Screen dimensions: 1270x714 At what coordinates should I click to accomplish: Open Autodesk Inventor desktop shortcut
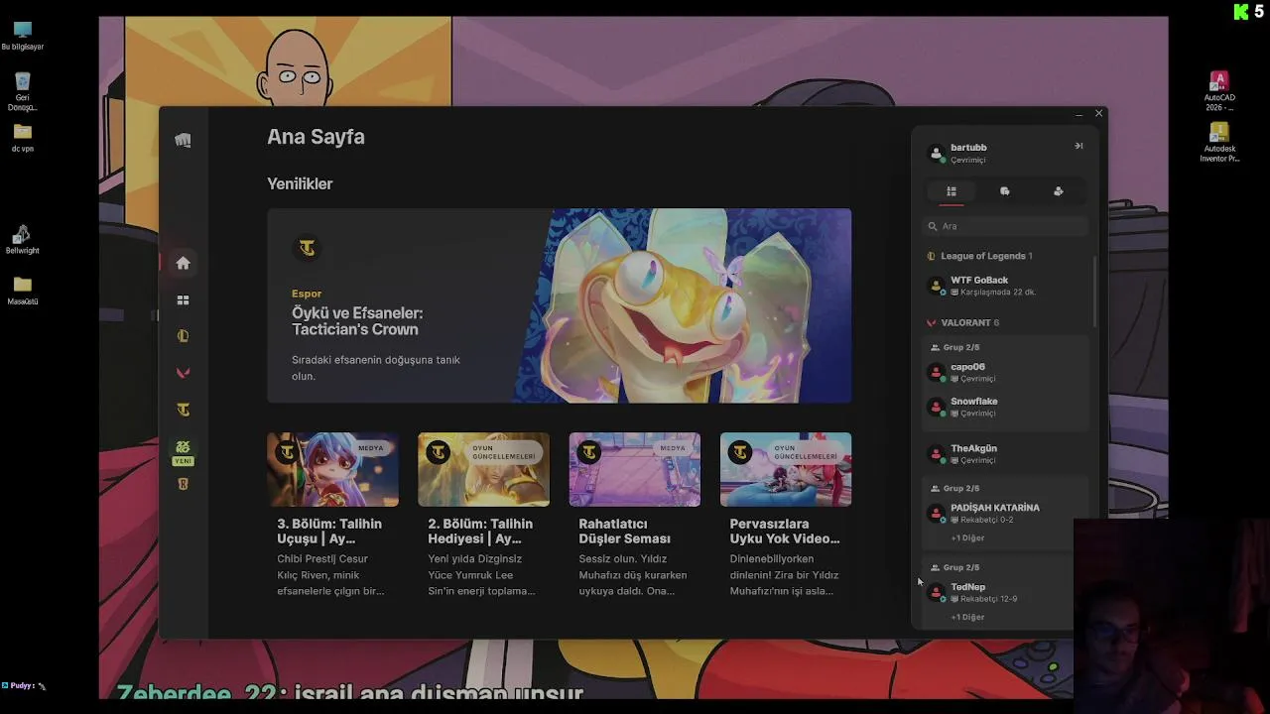coord(1219,142)
